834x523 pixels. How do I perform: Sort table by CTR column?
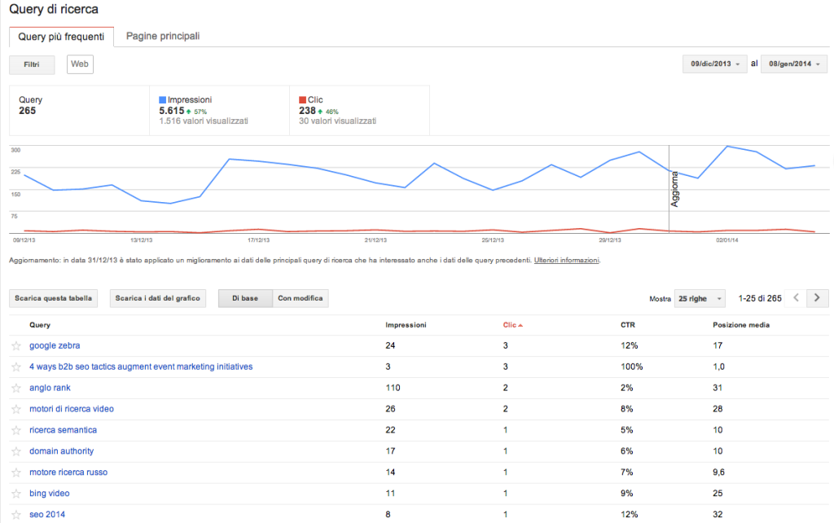628,325
